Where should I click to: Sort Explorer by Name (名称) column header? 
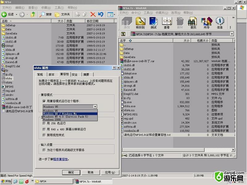pyautogui.click(x=26, y=21)
